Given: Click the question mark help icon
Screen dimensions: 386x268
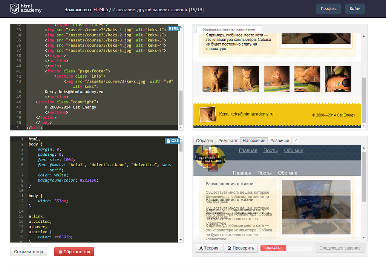Looking at the screenshot, I should pos(296,141).
